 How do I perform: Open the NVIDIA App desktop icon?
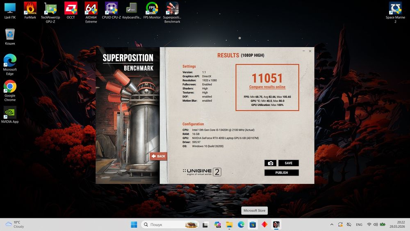[10, 114]
